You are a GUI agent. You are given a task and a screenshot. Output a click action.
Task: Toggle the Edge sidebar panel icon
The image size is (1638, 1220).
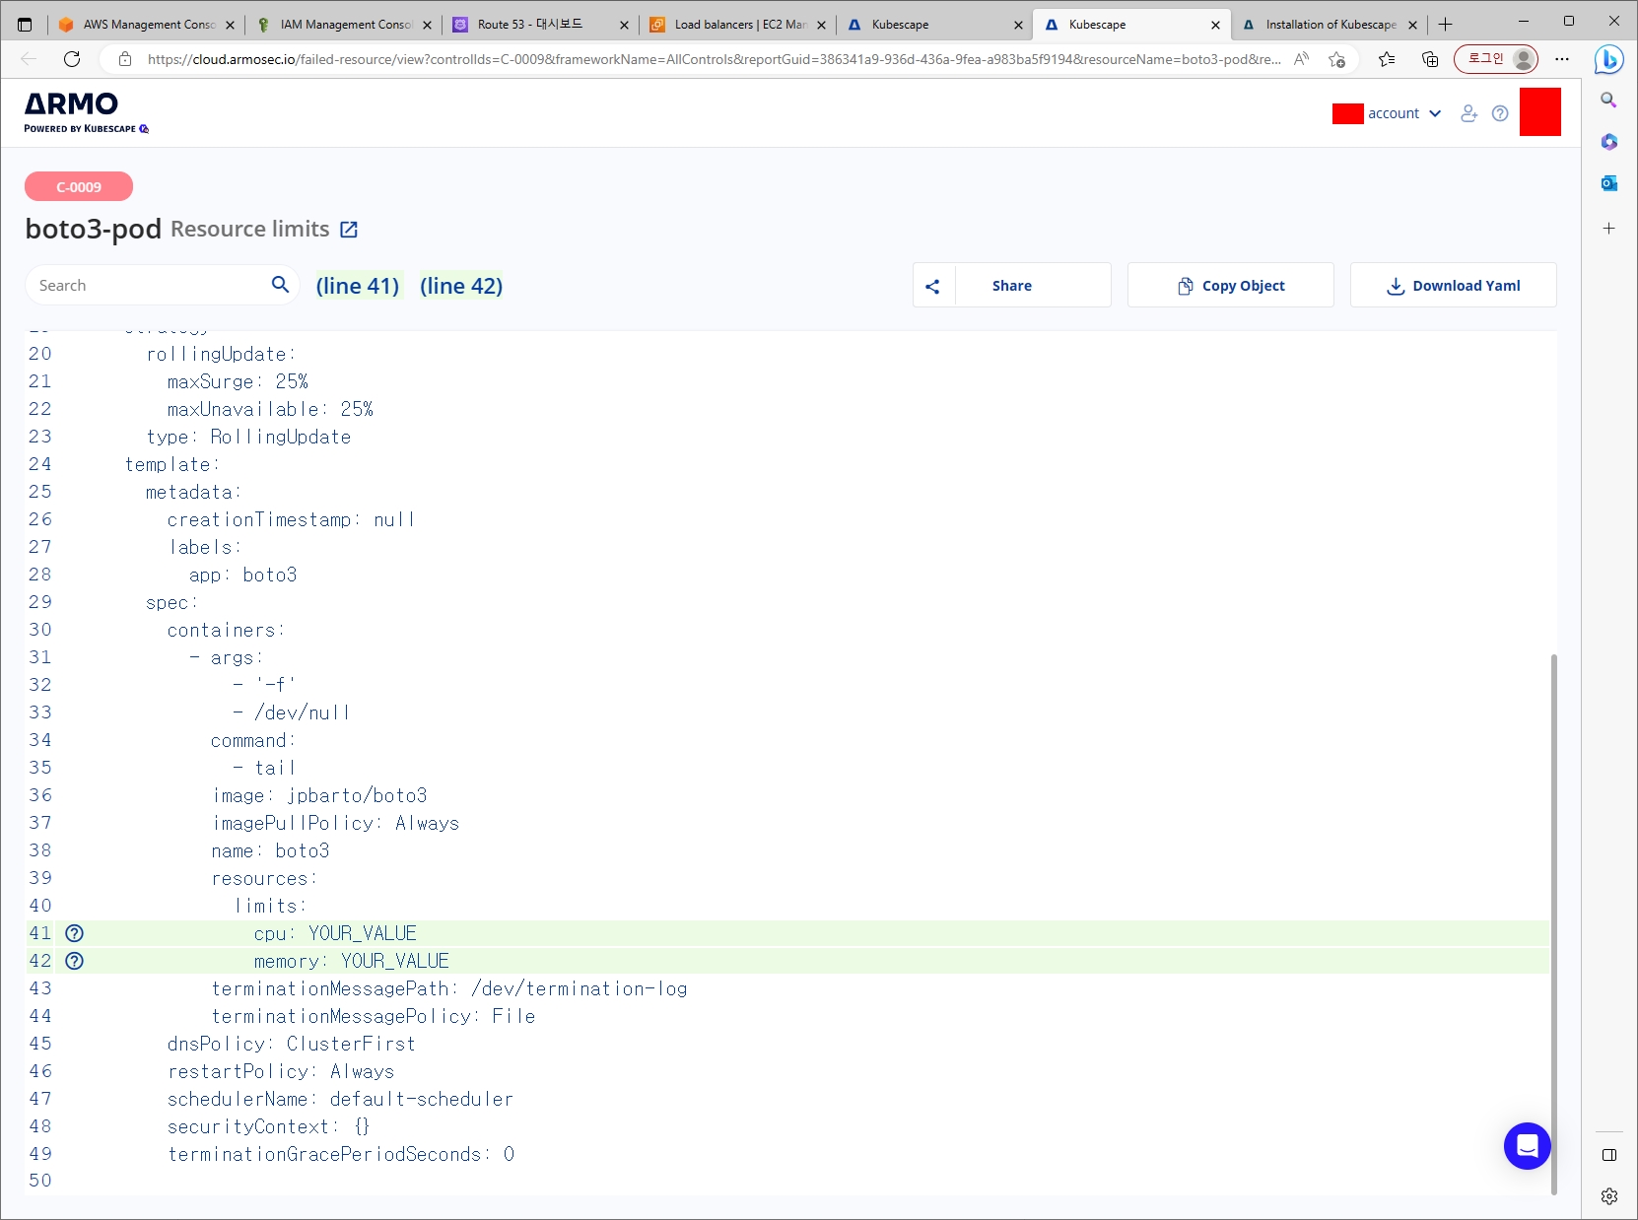(1608, 1155)
